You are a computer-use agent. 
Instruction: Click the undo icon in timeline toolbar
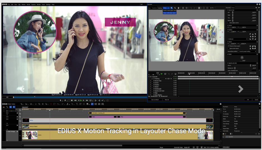[x=58, y=104]
